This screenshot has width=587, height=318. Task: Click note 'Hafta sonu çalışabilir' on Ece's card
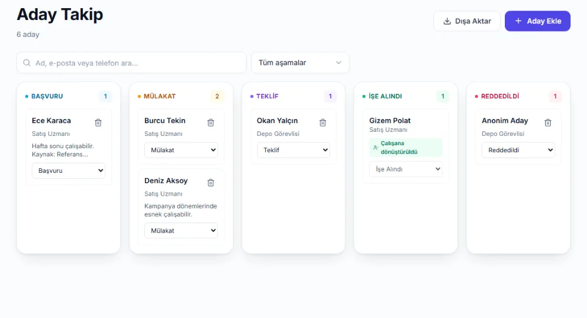63,151
